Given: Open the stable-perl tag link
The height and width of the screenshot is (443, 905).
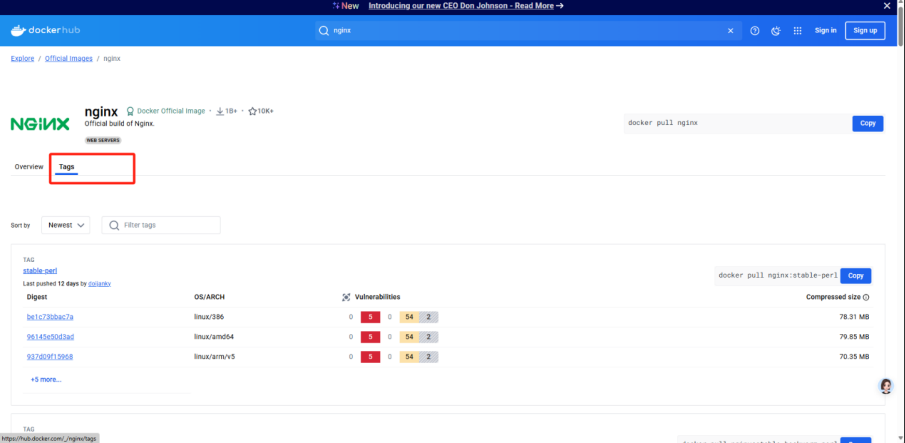Looking at the screenshot, I should tap(40, 271).
